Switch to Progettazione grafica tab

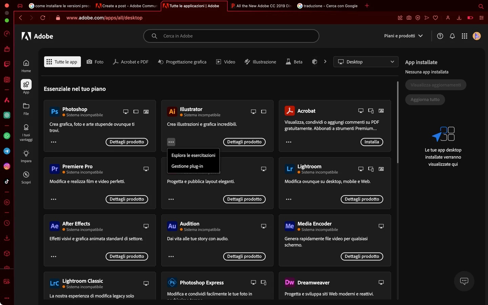(182, 62)
